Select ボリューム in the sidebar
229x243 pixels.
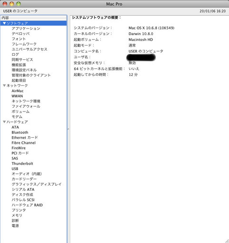tap(20, 112)
